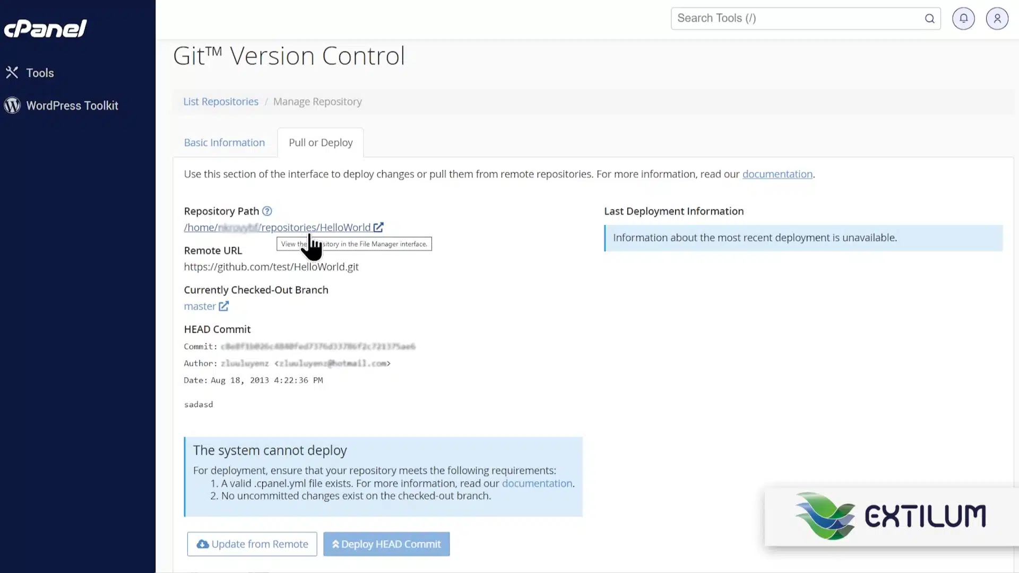Open the top documentation link
Viewport: 1019px width, 573px height.
(777, 174)
